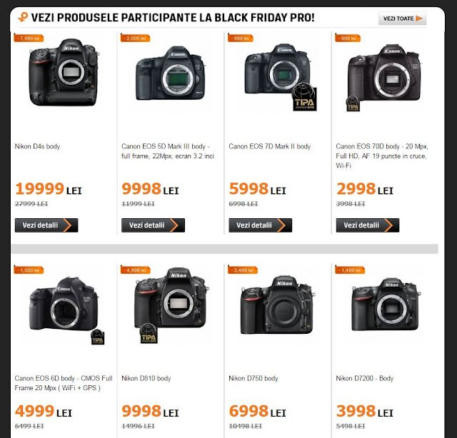Screen dimensions: 457x438
Task: Click Vezi detalii under Canon EOS 70D body
Action: (x=368, y=225)
